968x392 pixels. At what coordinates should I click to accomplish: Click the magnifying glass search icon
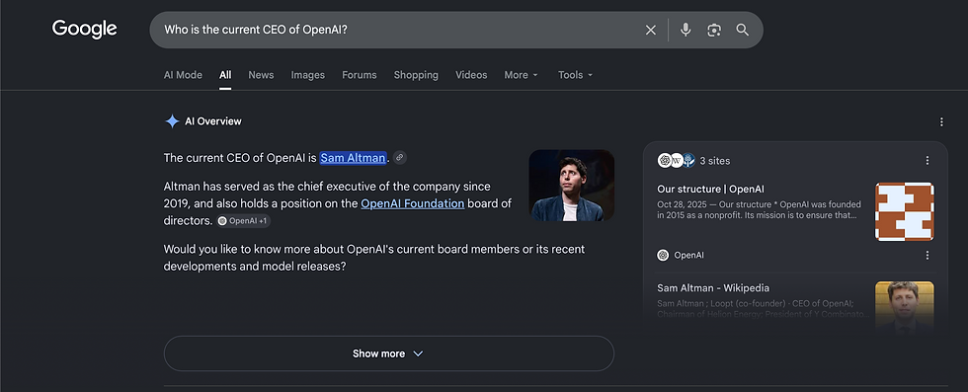(x=743, y=30)
